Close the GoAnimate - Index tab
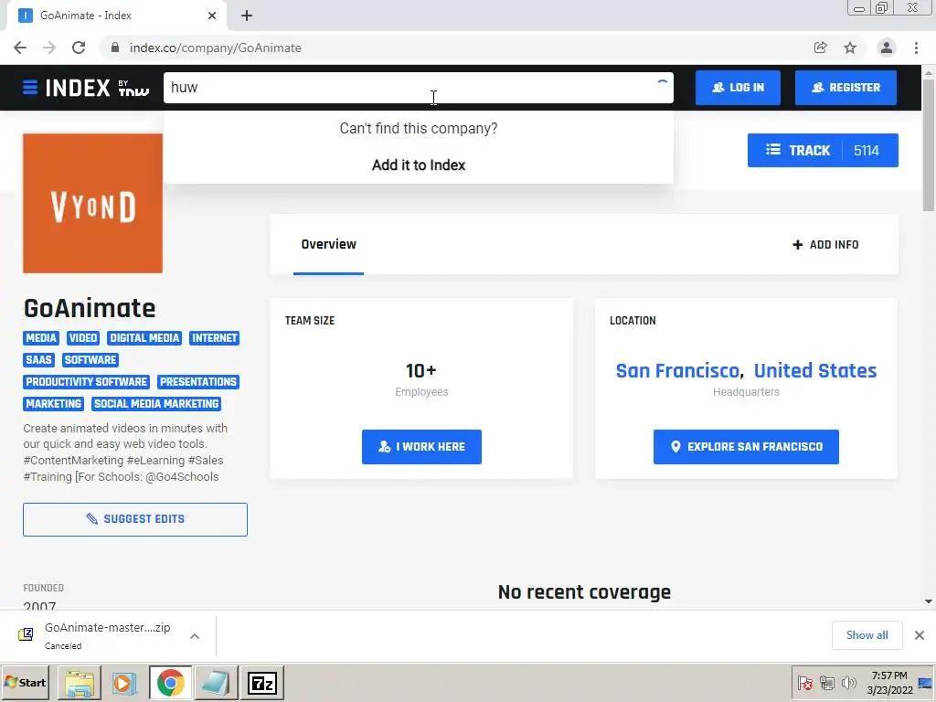 tap(212, 16)
